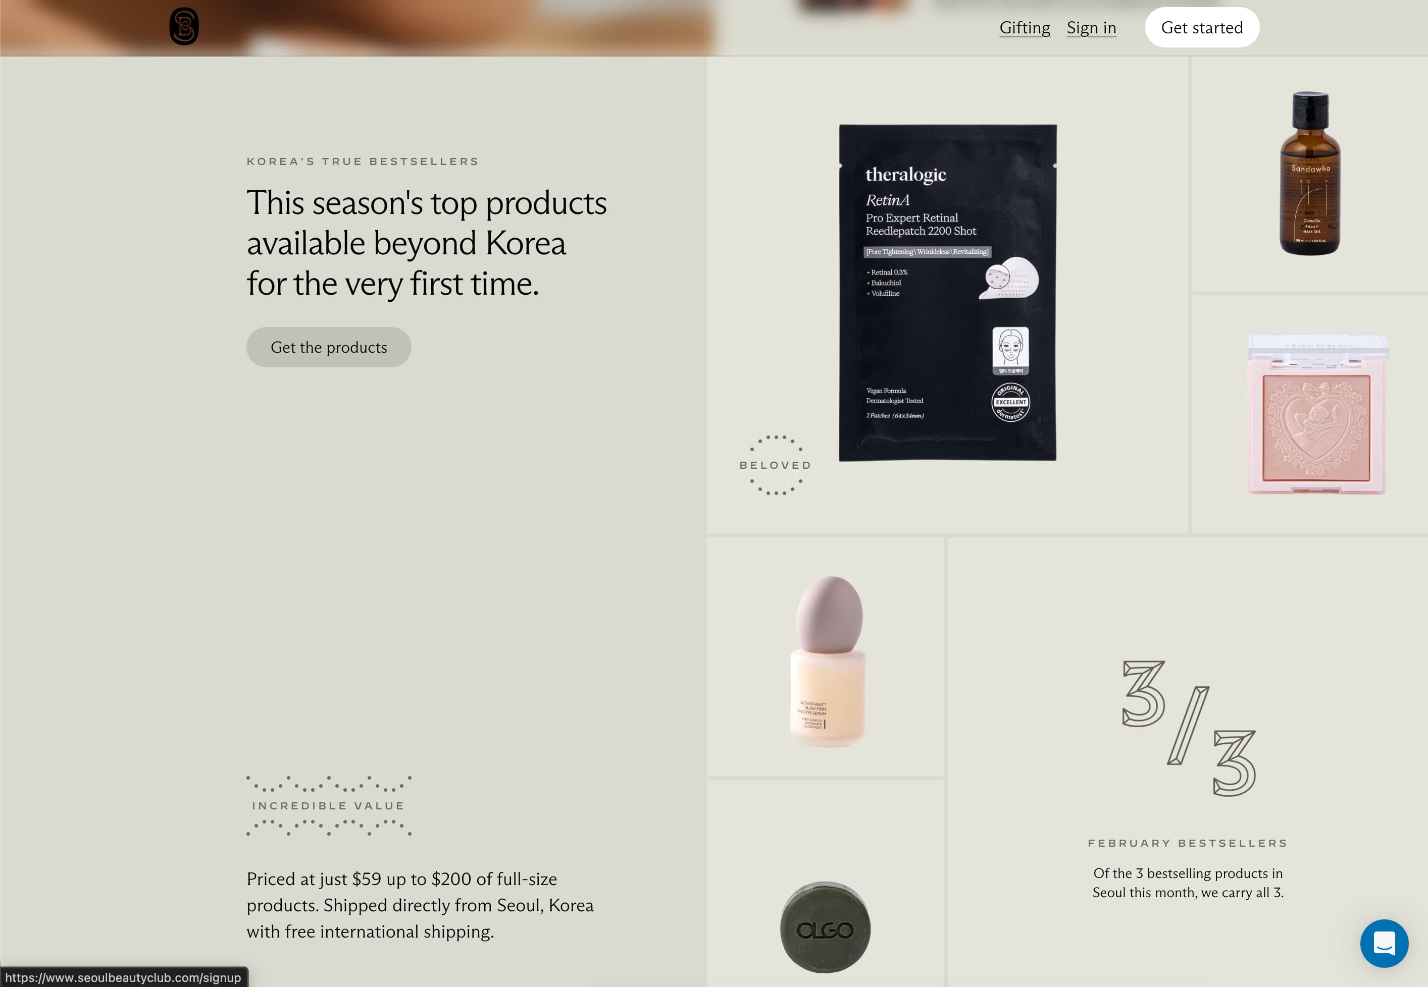The width and height of the screenshot is (1428, 987).
Task: Click the Incredible Value dotted emblem
Action: 329,805
